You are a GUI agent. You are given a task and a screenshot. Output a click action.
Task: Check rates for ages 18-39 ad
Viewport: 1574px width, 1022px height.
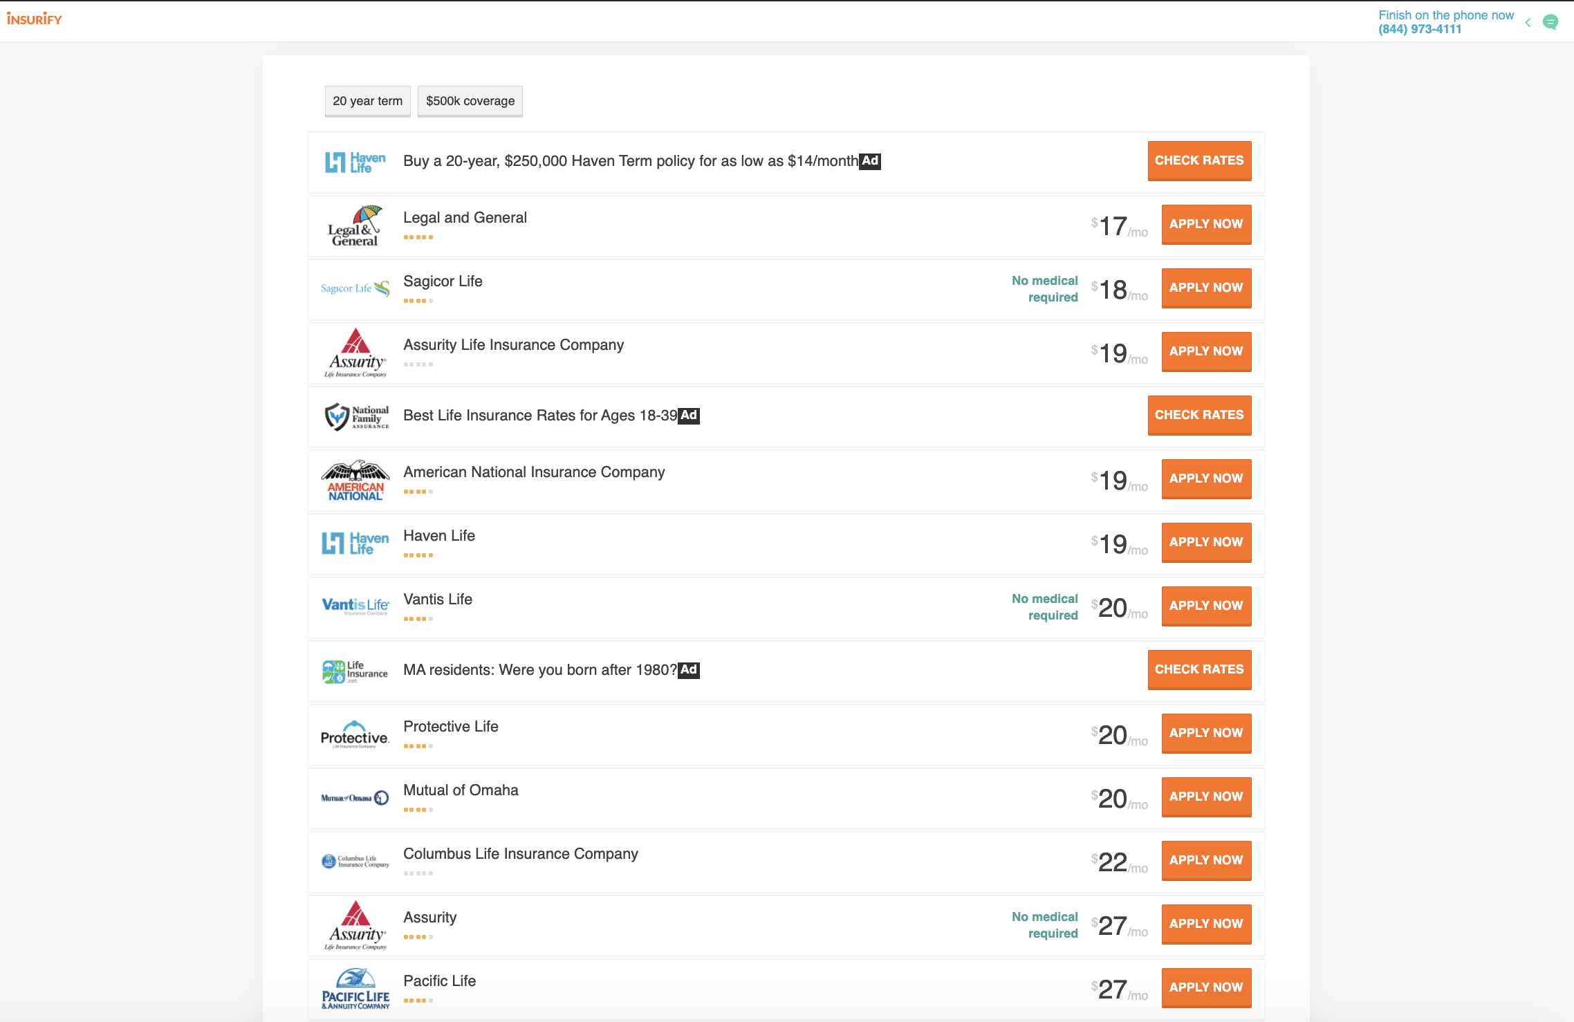pyautogui.click(x=1199, y=415)
